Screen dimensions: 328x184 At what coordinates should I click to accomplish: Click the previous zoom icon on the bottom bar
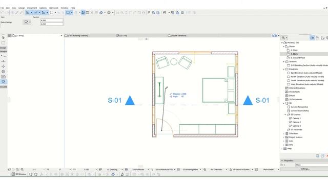[x=9, y=170]
